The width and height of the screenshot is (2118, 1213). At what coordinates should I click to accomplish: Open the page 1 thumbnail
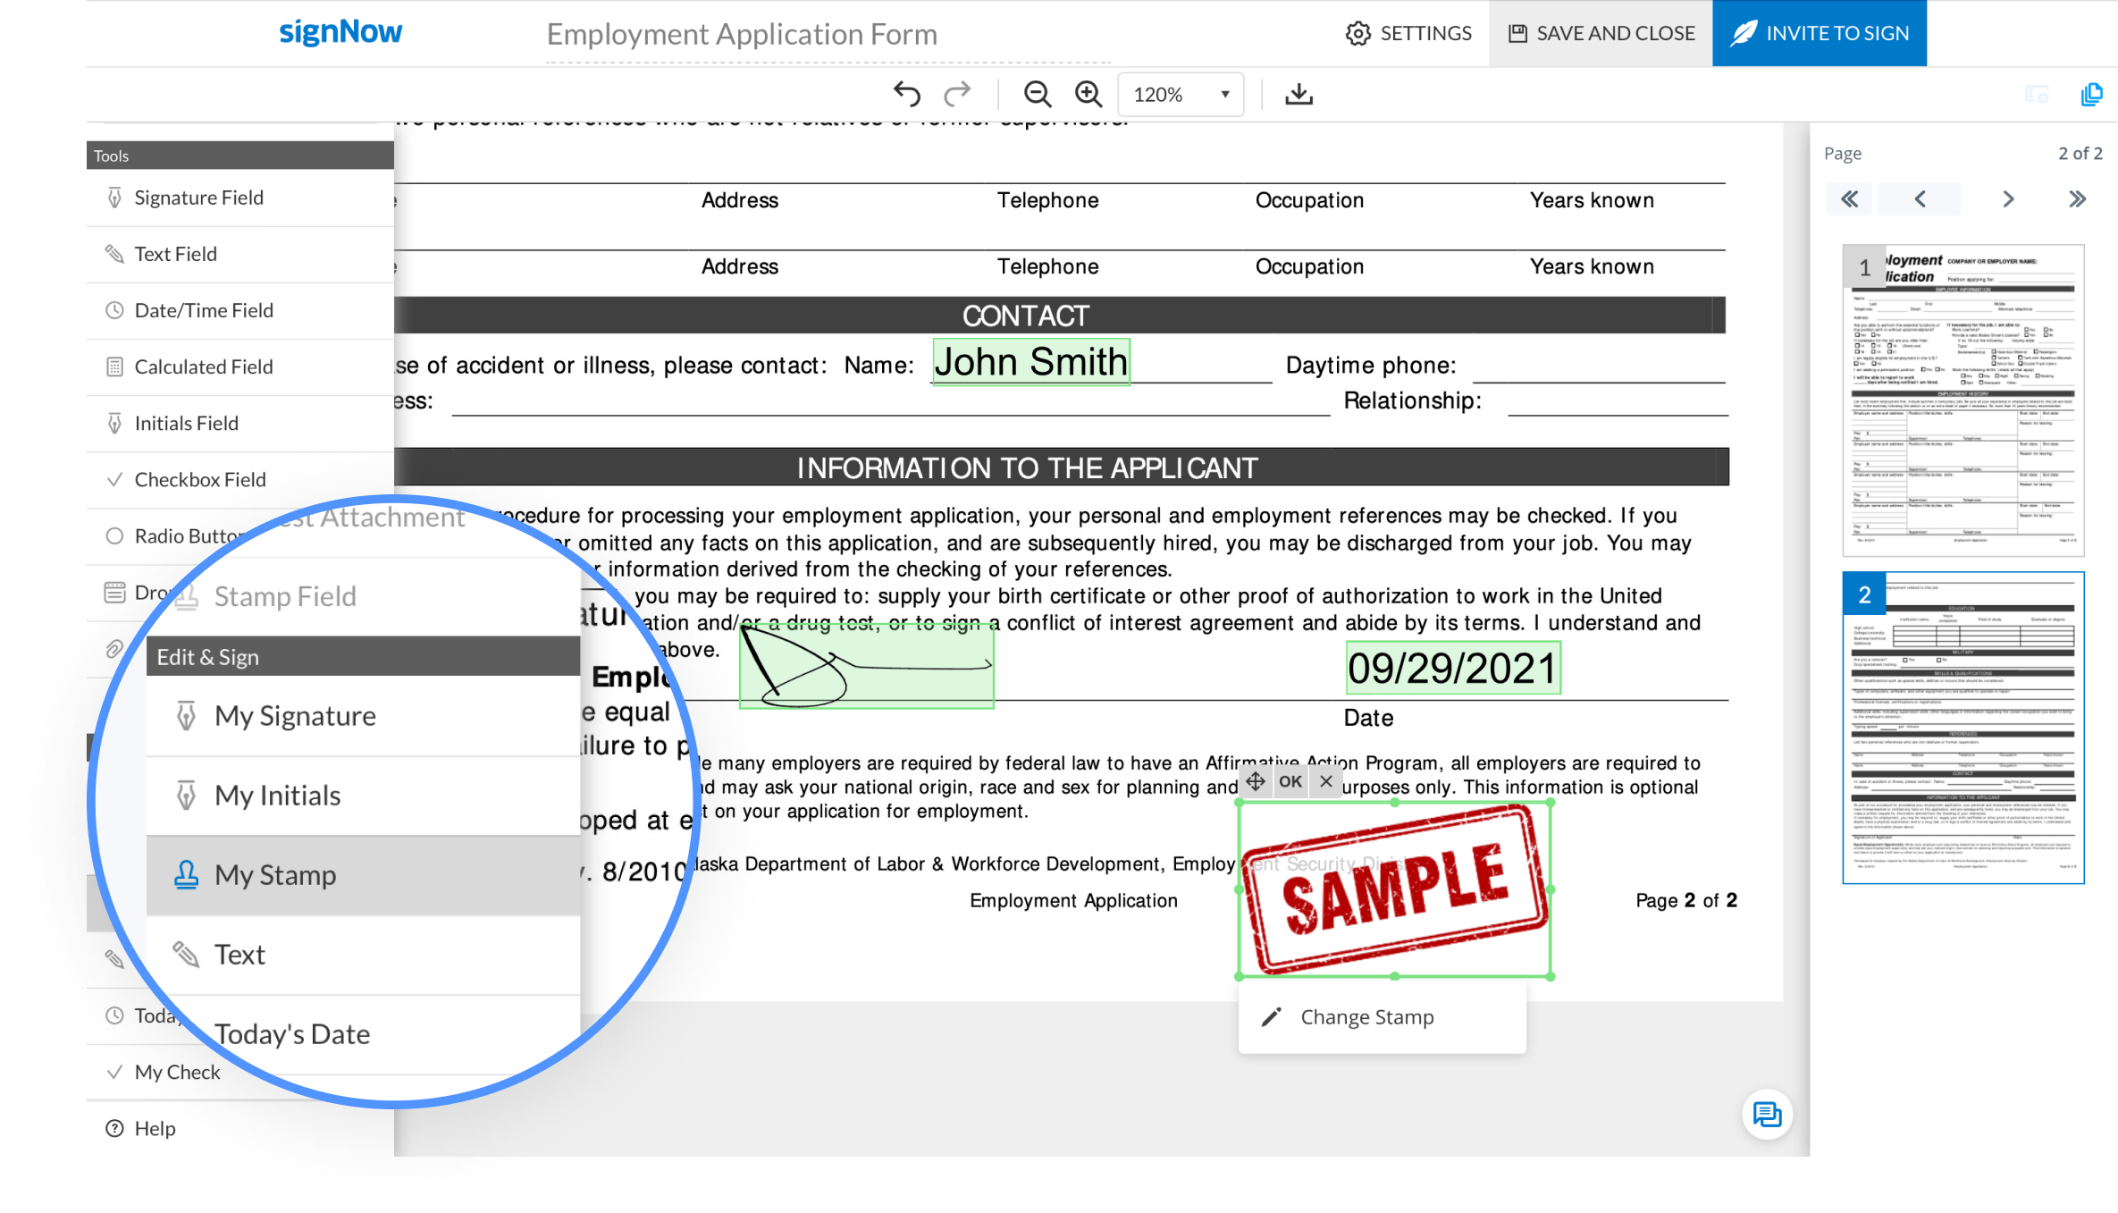coord(1963,400)
